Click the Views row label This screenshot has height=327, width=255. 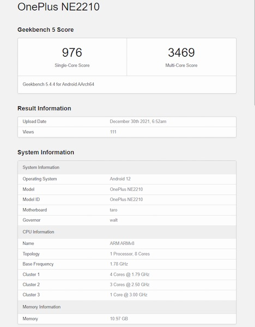pos(28,132)
